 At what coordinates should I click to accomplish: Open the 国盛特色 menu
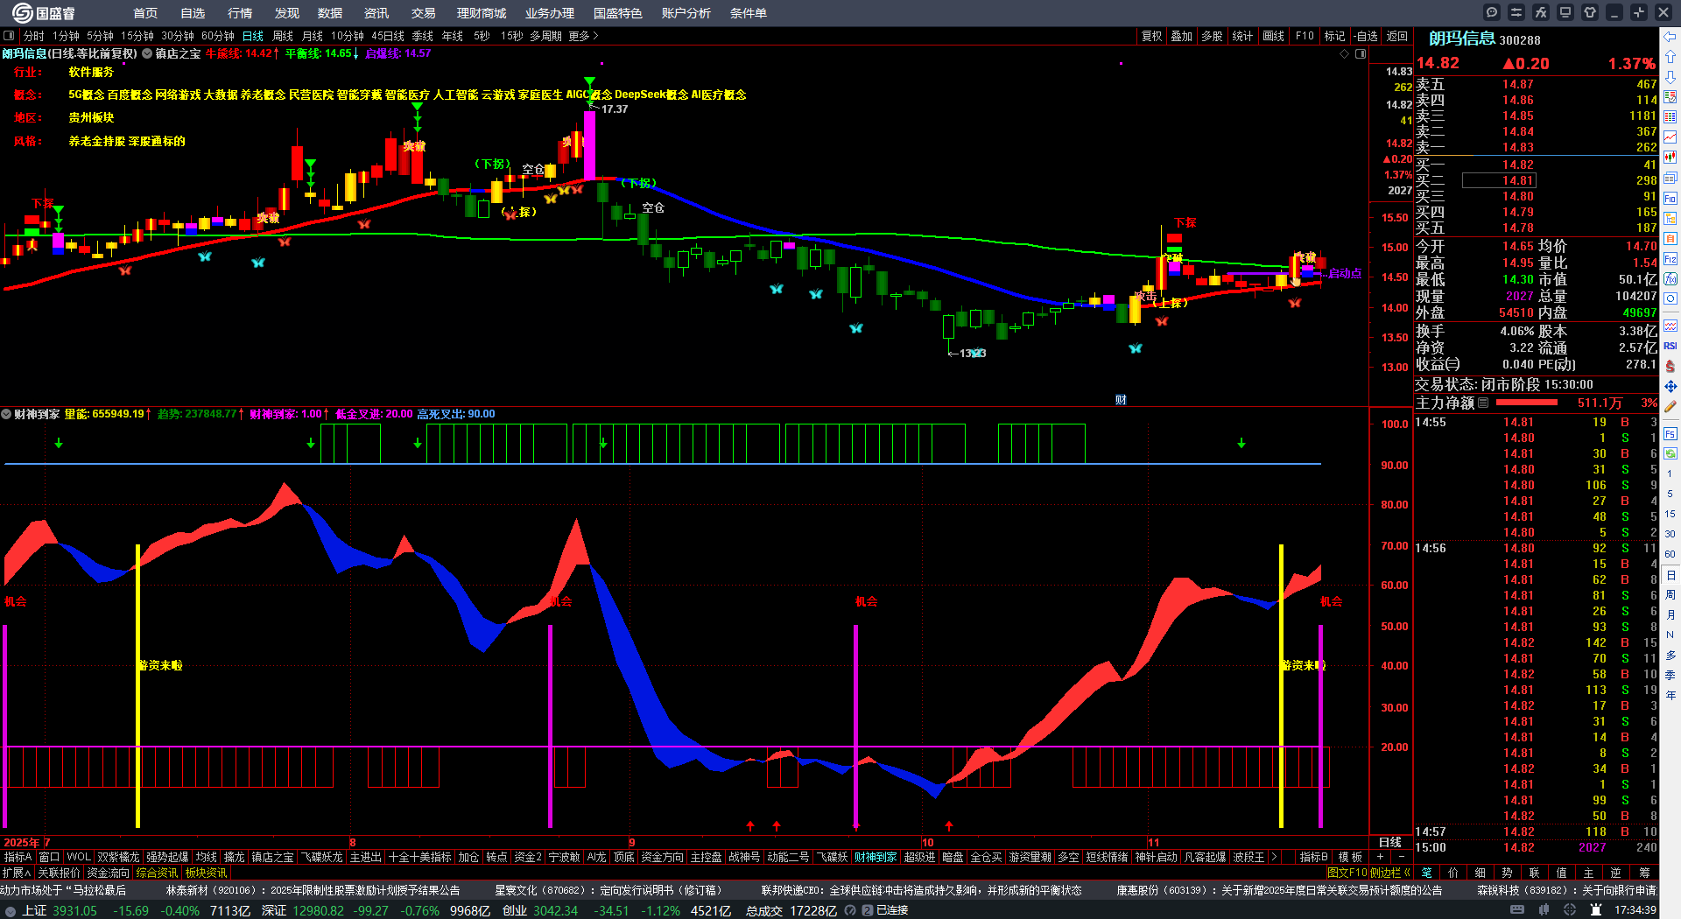coord(618,13)
